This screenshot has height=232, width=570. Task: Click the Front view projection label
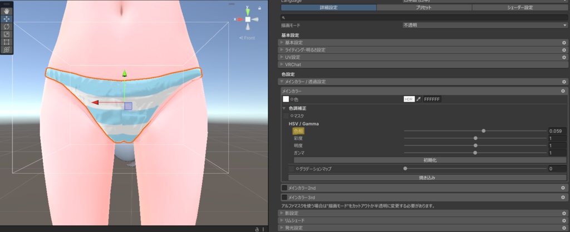click(247, 38)
